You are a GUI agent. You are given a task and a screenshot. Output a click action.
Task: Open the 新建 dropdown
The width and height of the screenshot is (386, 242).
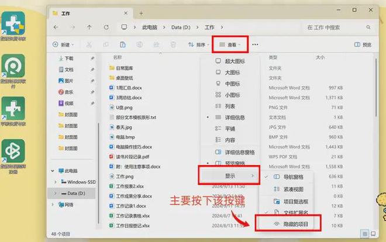point(63,45)
